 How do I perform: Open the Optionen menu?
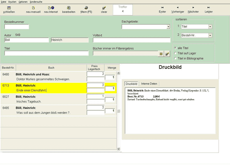[23, 2]
